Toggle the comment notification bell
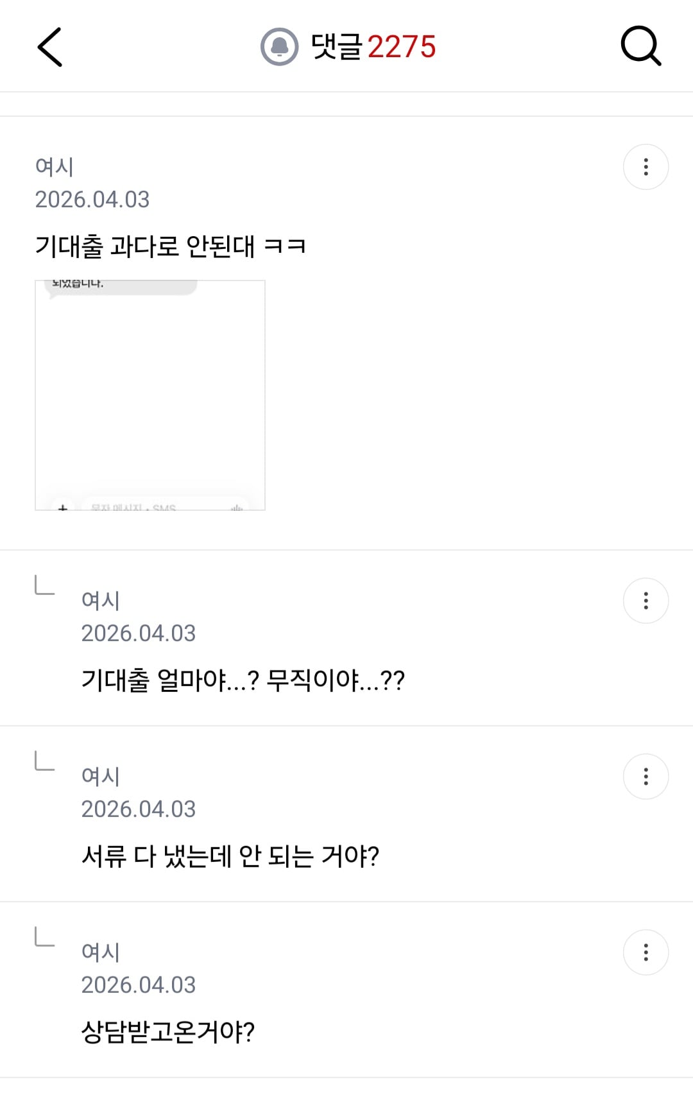The image size is (693, 1102). 279,47
